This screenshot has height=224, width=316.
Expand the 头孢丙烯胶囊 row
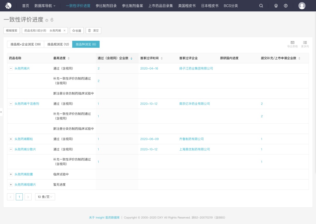[x=11, y=174]
